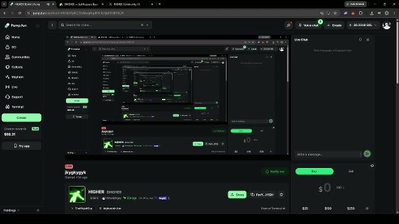The width and height of the screenshot is (399, 224).
Task: Share the HIGHER coin
Action: (237, 195)
